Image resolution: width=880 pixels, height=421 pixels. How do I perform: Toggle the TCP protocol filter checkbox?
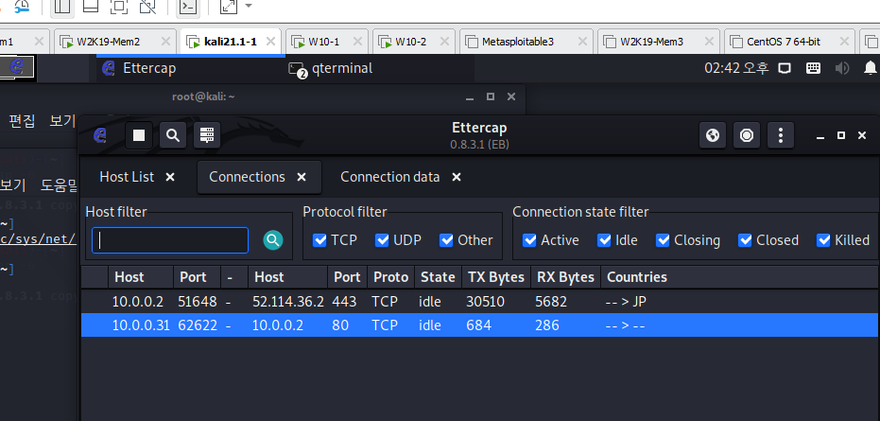[x=319, y=240]
